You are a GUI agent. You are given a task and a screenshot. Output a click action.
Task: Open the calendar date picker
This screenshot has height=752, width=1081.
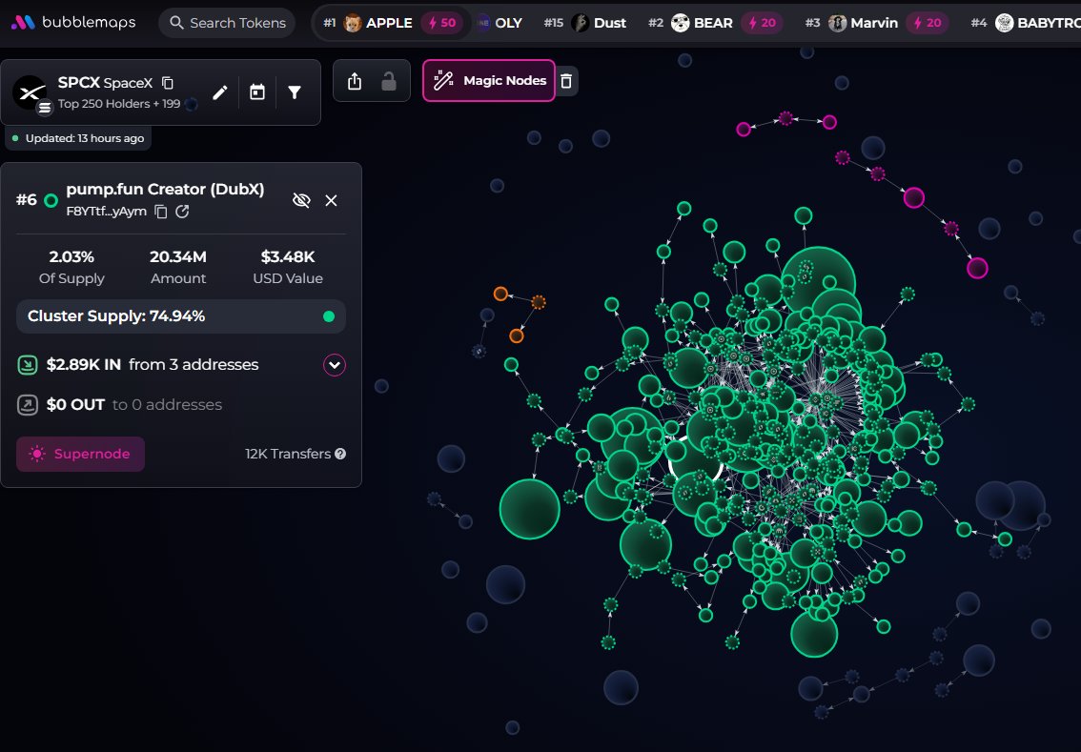tap(257, 92)
